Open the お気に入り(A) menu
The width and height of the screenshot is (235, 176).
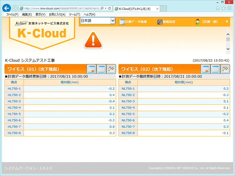57,14
